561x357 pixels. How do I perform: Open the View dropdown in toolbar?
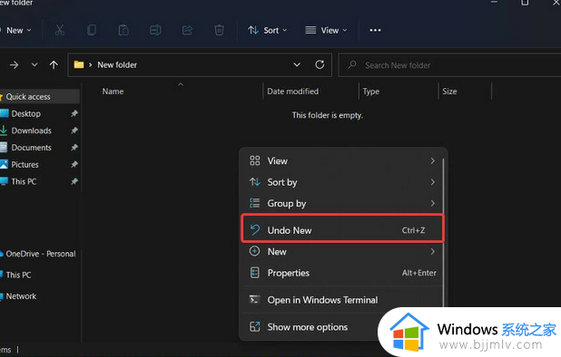click(x=326, y=30)
